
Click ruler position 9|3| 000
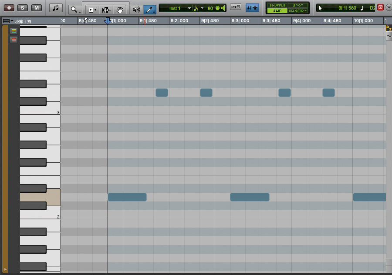click(240, 21)
